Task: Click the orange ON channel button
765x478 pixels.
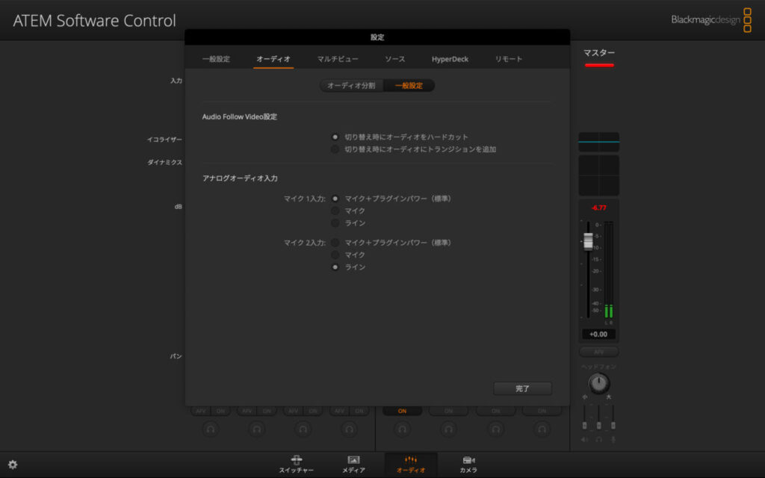Action: (x=402, y=411)
